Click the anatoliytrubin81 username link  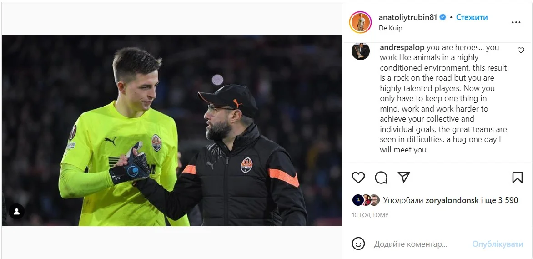point(407,17)
